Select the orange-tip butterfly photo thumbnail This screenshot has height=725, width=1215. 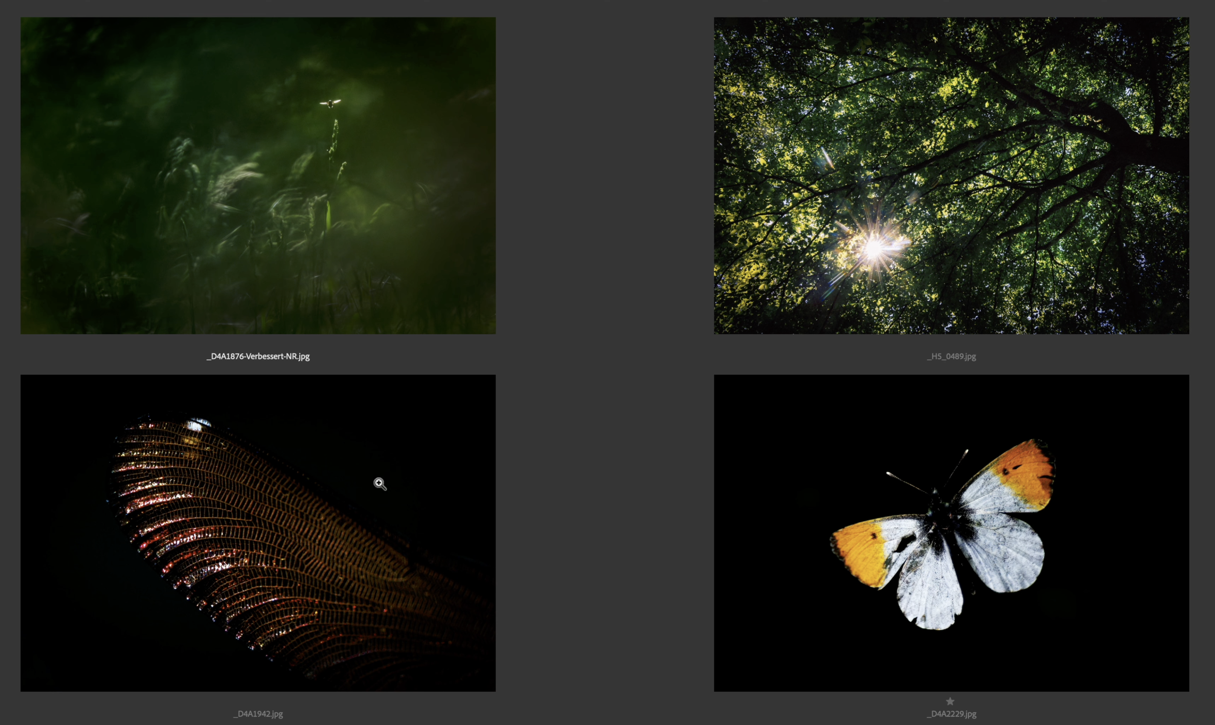pos(951,533)
